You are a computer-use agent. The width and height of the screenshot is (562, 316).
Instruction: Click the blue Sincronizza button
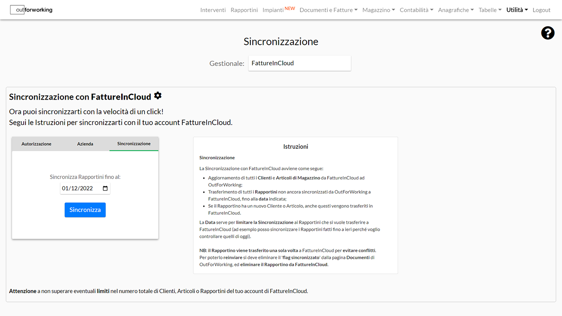pos(85,210)
